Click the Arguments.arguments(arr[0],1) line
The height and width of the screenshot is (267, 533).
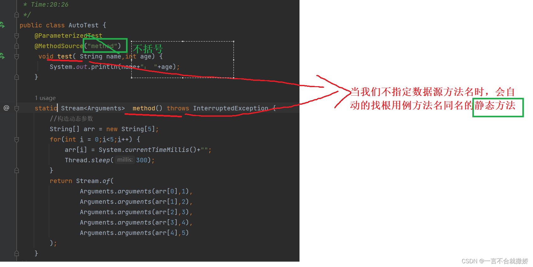tap(136, 191)
